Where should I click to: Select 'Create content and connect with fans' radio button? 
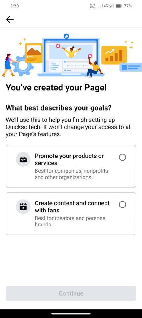coord(123,204)
